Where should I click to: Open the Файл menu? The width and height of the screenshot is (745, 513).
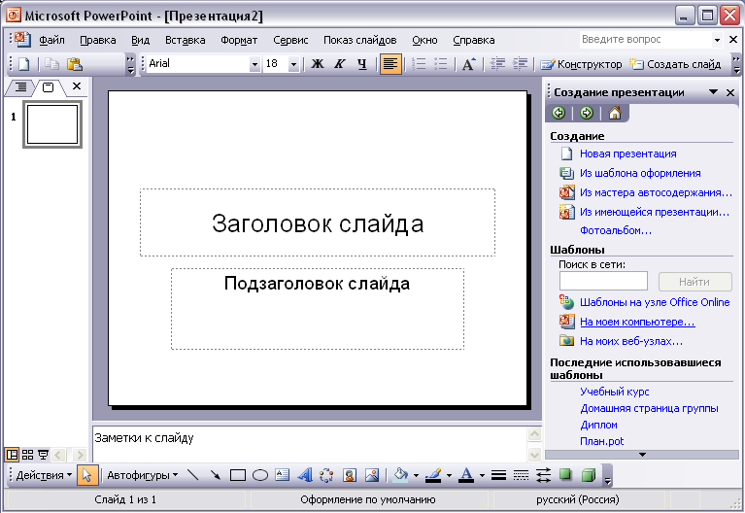(x=51, y=41)
